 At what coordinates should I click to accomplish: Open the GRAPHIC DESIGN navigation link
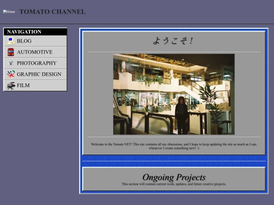[39, 74]
